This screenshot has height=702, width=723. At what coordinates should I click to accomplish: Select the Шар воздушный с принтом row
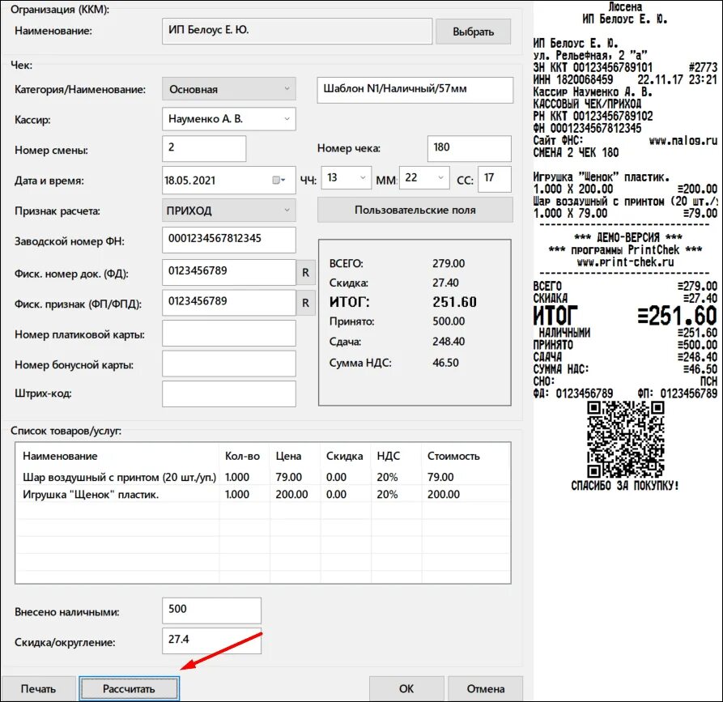263,477
